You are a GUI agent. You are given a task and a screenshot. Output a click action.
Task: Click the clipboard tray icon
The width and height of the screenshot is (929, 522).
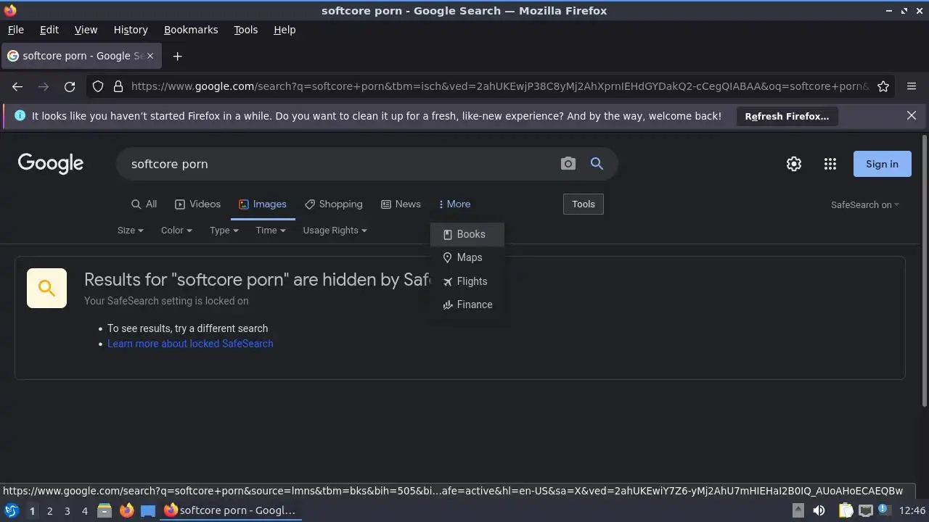coord(846,510)
